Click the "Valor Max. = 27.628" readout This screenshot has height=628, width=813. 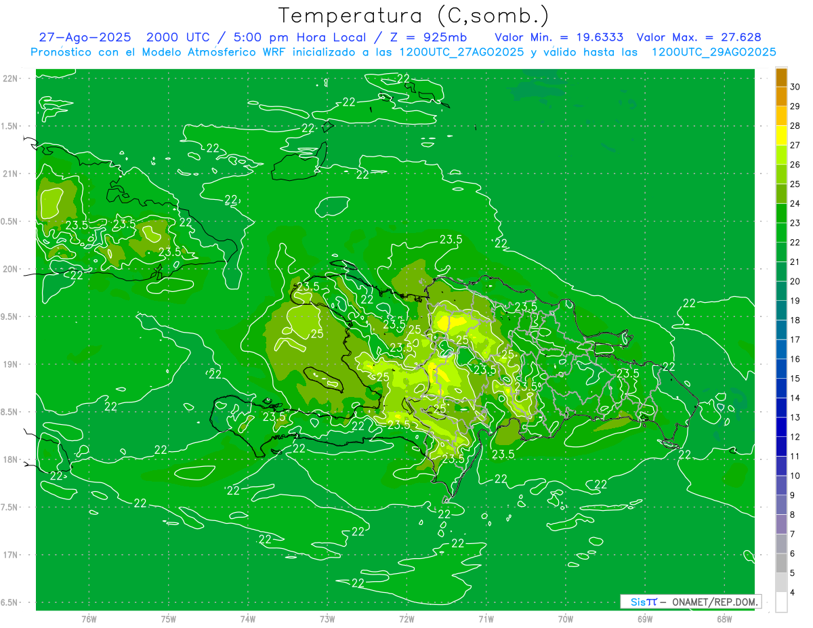[699, 37]
